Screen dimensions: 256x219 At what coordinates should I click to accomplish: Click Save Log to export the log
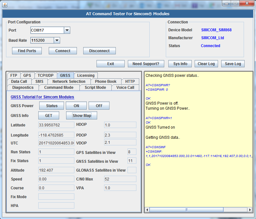(x=233, y=64)
